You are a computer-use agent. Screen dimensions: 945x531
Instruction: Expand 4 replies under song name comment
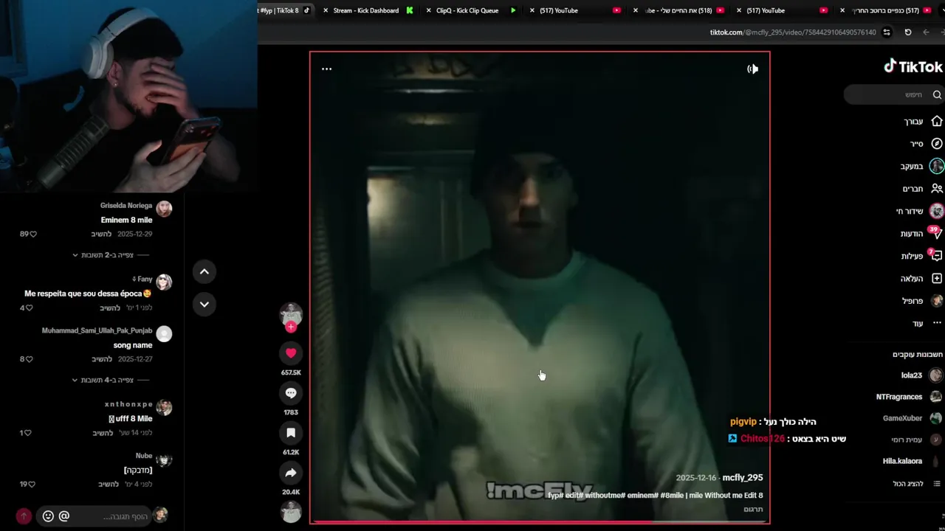111,380
